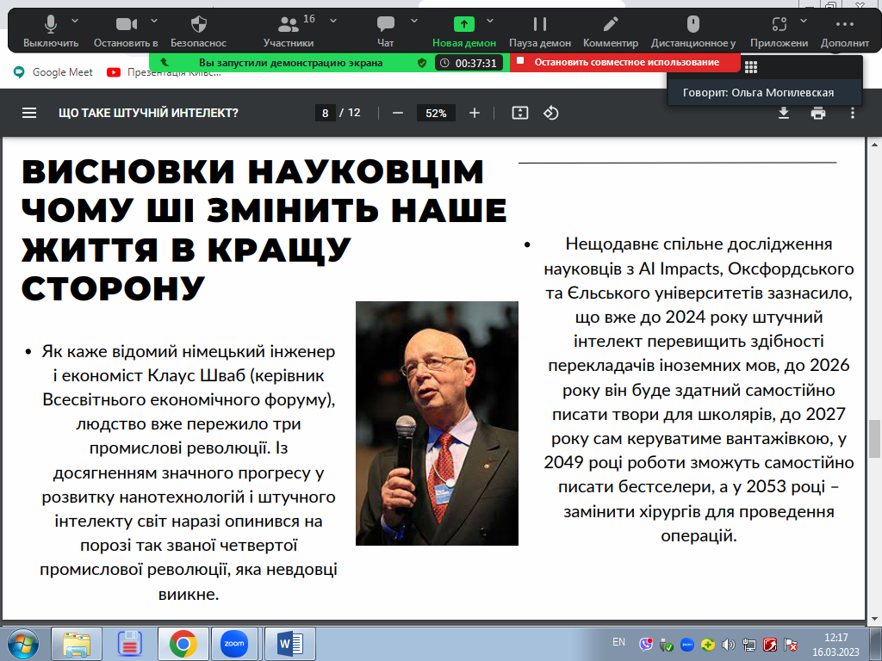Expand microphone options arrow
882x661 pixels.
point(76,21)
